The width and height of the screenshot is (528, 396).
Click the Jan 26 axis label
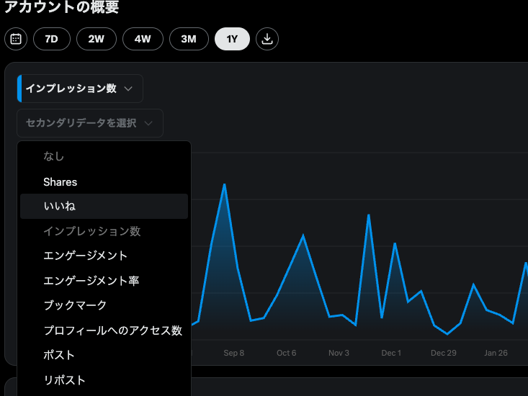click(496, 353)
